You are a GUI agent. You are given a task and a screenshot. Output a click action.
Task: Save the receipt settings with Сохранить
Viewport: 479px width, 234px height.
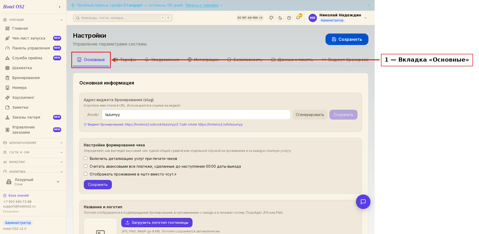tap(98, 185)
